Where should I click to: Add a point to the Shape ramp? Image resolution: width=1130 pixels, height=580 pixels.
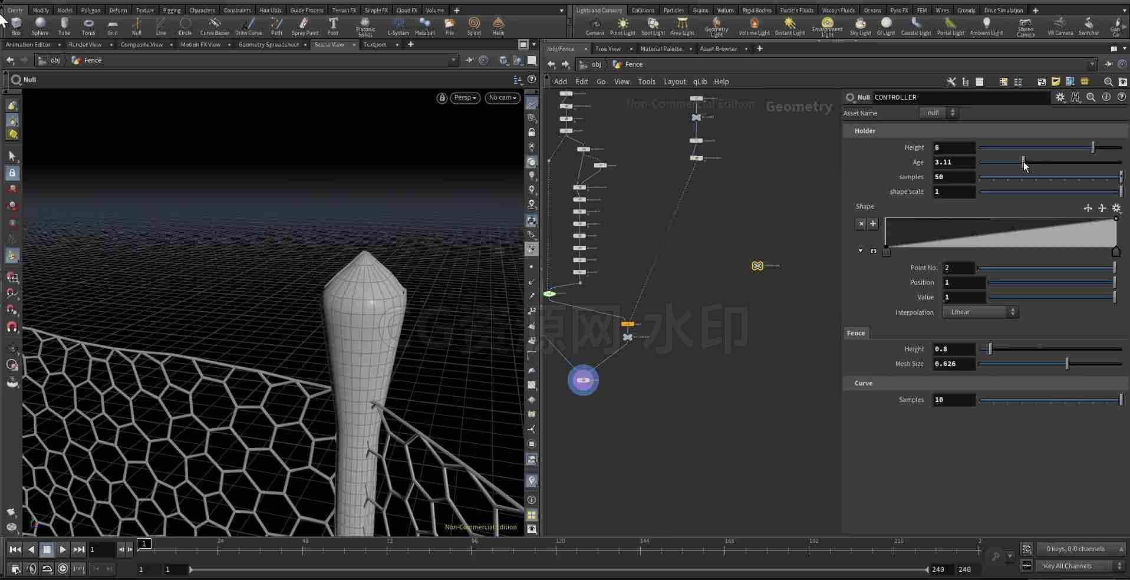[873, 224]
